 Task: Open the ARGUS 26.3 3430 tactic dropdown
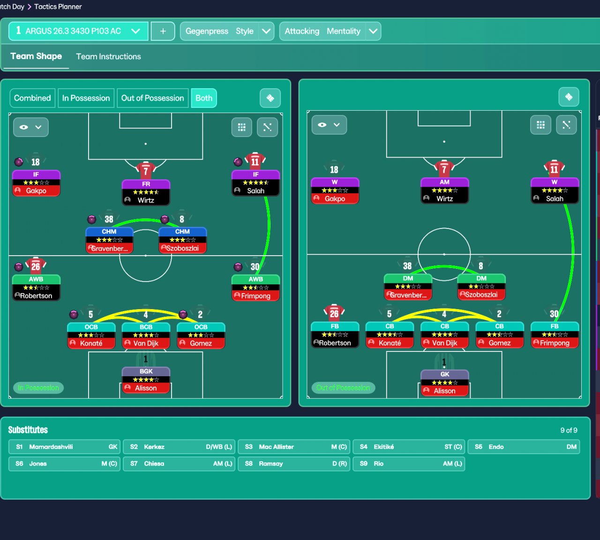(x=78, y=31)
